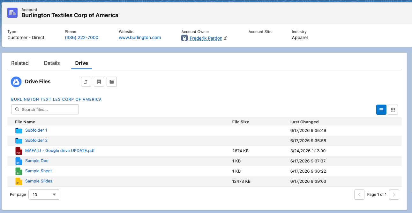Click the Frederik Pardon avatar icon
The height and width of the screenshot is (213, 412).
[x=184, y=38]
